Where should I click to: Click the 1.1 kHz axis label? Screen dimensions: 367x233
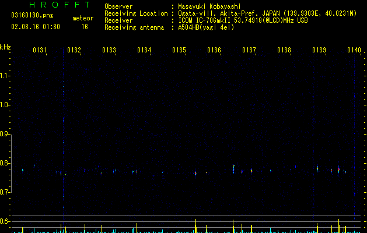tap(5, 76)
